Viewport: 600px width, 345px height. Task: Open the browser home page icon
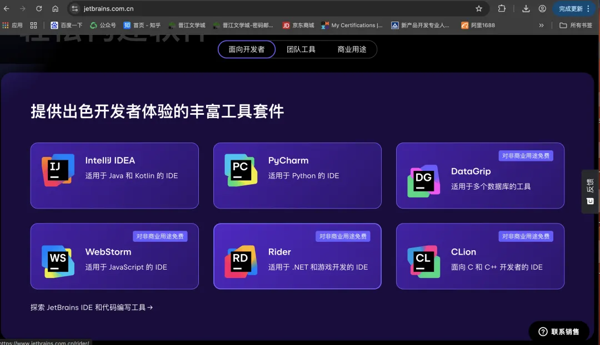pos(56,8)
